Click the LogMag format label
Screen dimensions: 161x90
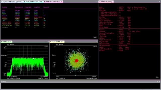4,55
